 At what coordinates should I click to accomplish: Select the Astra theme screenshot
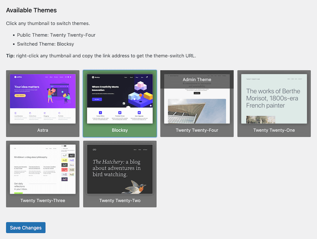(x=43, y=98)
